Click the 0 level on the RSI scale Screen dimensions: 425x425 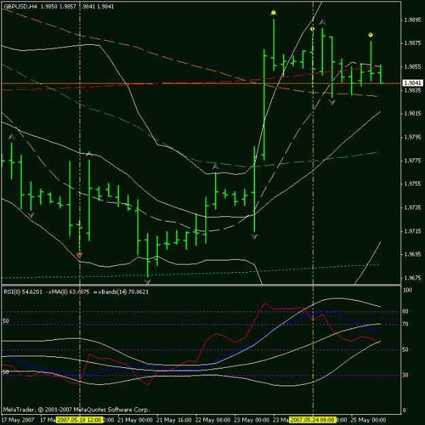404,410
